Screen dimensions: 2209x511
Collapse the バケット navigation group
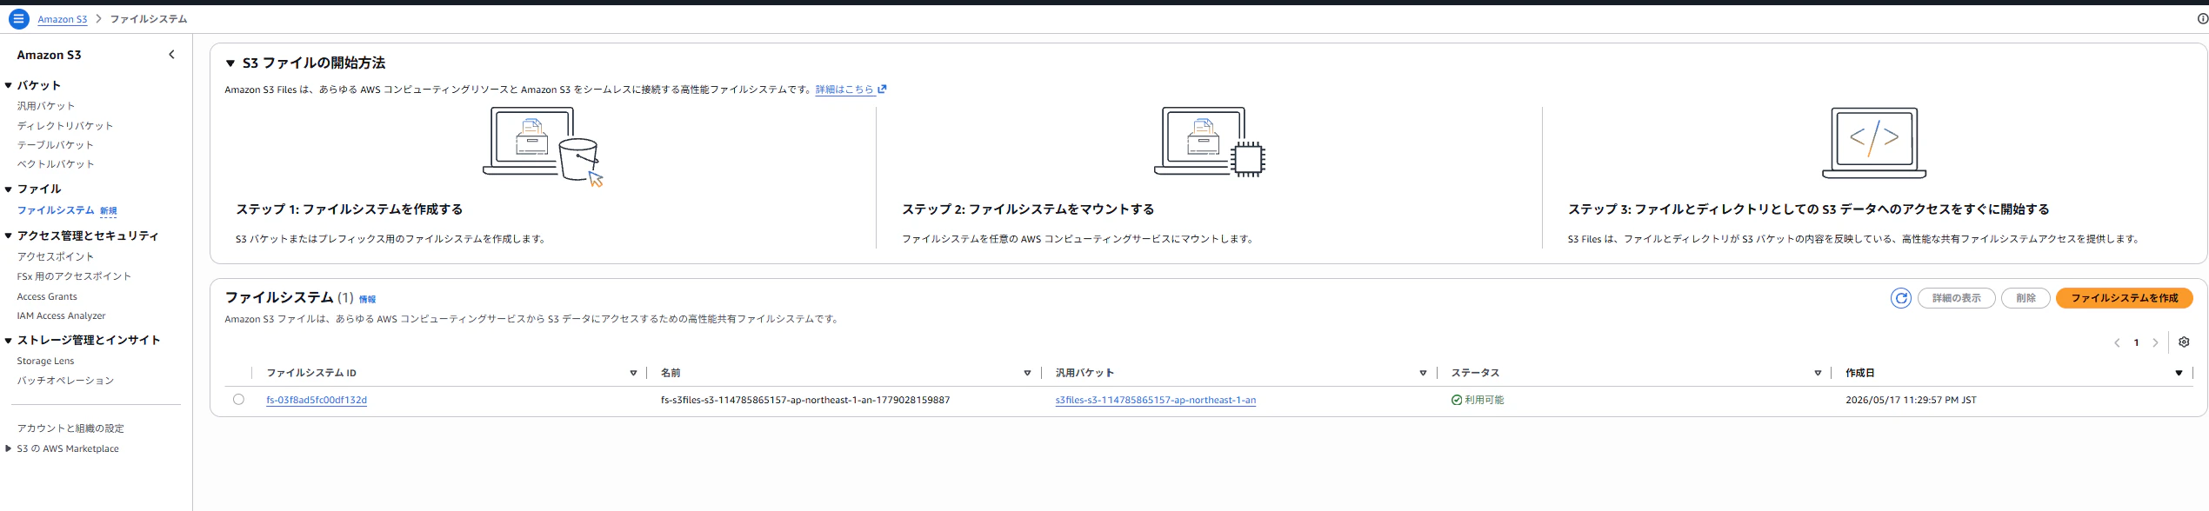[8, 85]
